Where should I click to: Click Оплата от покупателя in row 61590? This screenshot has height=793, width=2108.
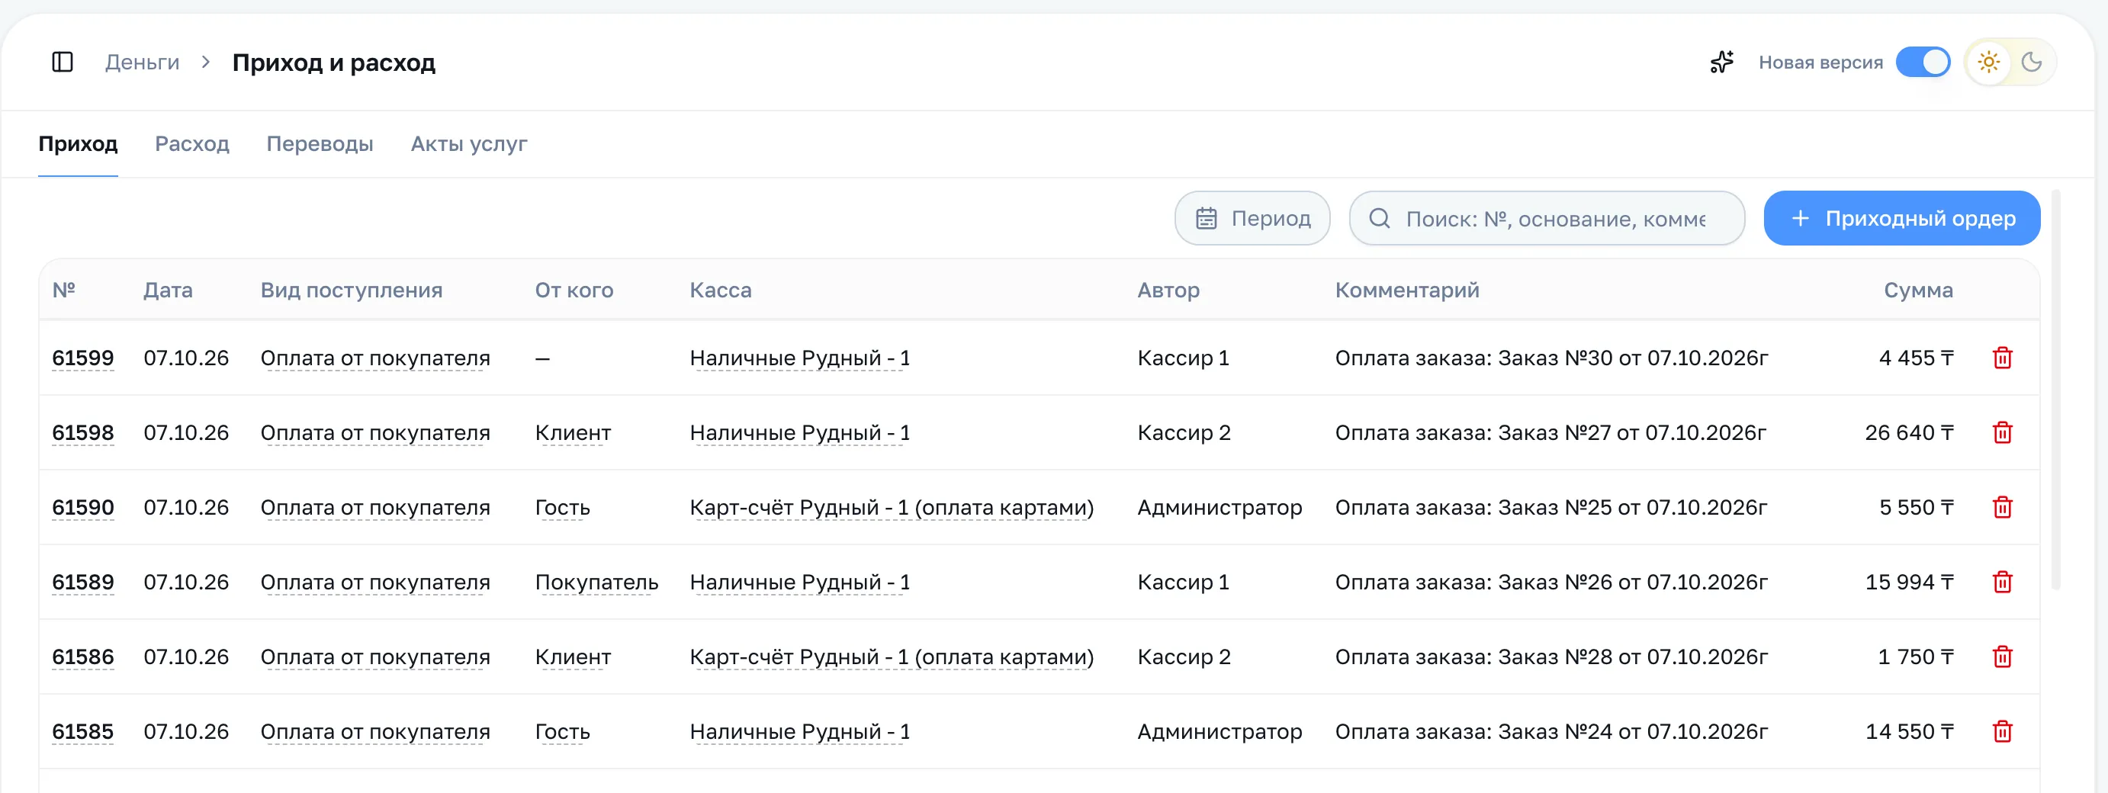tap(375, 507)
